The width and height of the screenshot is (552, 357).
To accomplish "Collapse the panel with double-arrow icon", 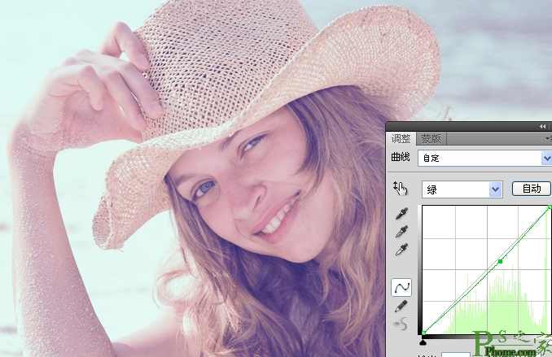I will (x=542, y=126).
